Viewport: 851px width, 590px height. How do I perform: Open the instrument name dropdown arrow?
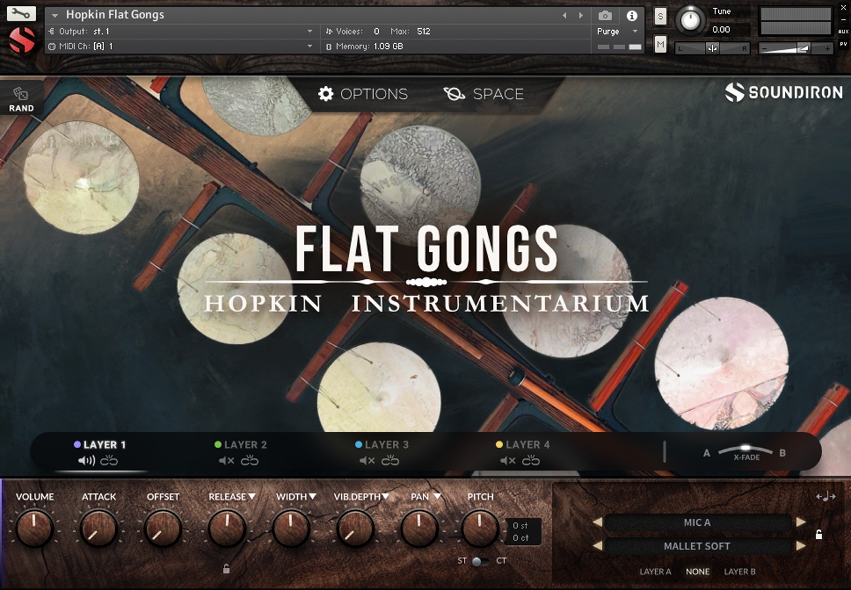click(x=54, y=15)
